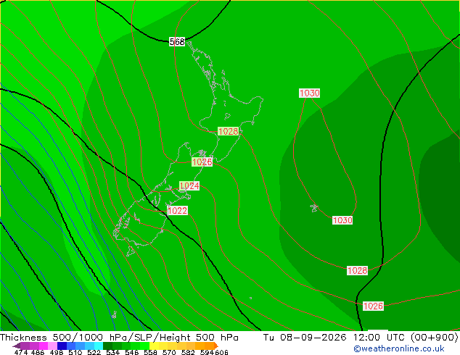Pick the magenta legend swatch above 486
The height and width of the screenshot is (355, 460).
click(44, 346)
